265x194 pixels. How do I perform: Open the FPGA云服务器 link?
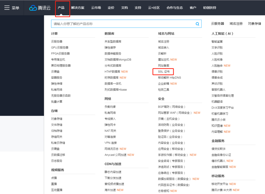point(60,54)
